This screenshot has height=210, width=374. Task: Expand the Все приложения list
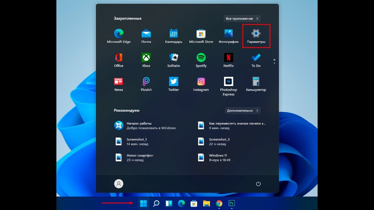pos(242,19)
